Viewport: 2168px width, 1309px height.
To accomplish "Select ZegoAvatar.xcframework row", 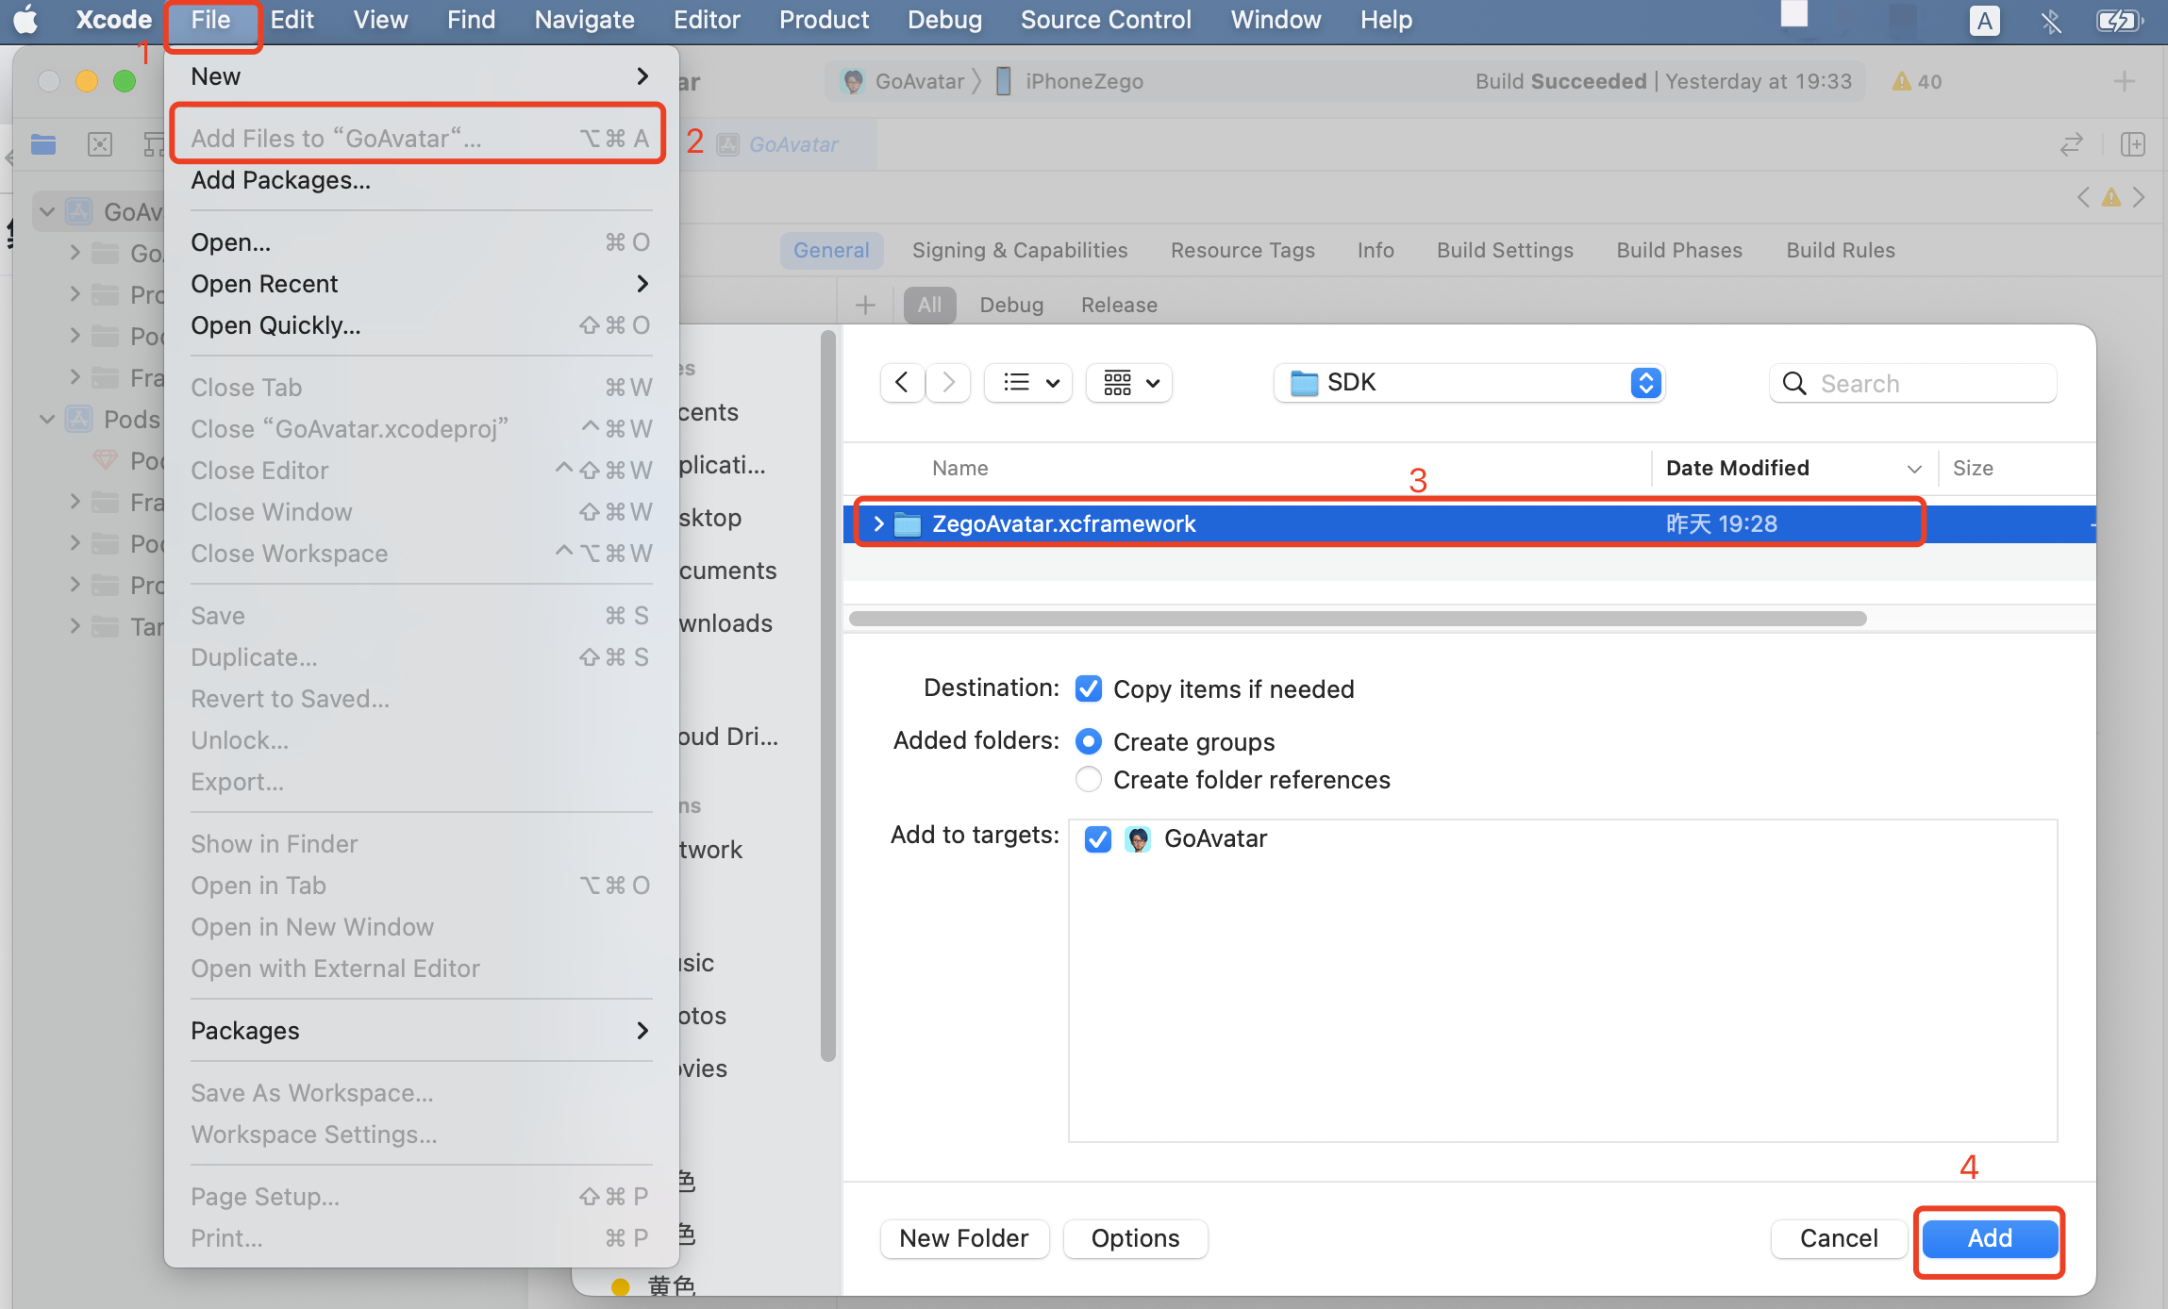I will (1469, 523).
